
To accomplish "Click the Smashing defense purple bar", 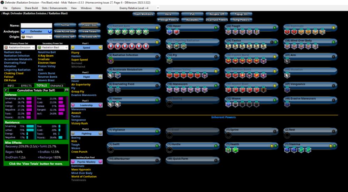I will (x=29, y=99).
